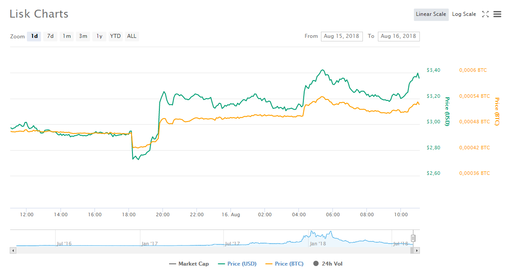Select Linear Scale option
This screenshot has width=513, height=270.
pos(431,14)
